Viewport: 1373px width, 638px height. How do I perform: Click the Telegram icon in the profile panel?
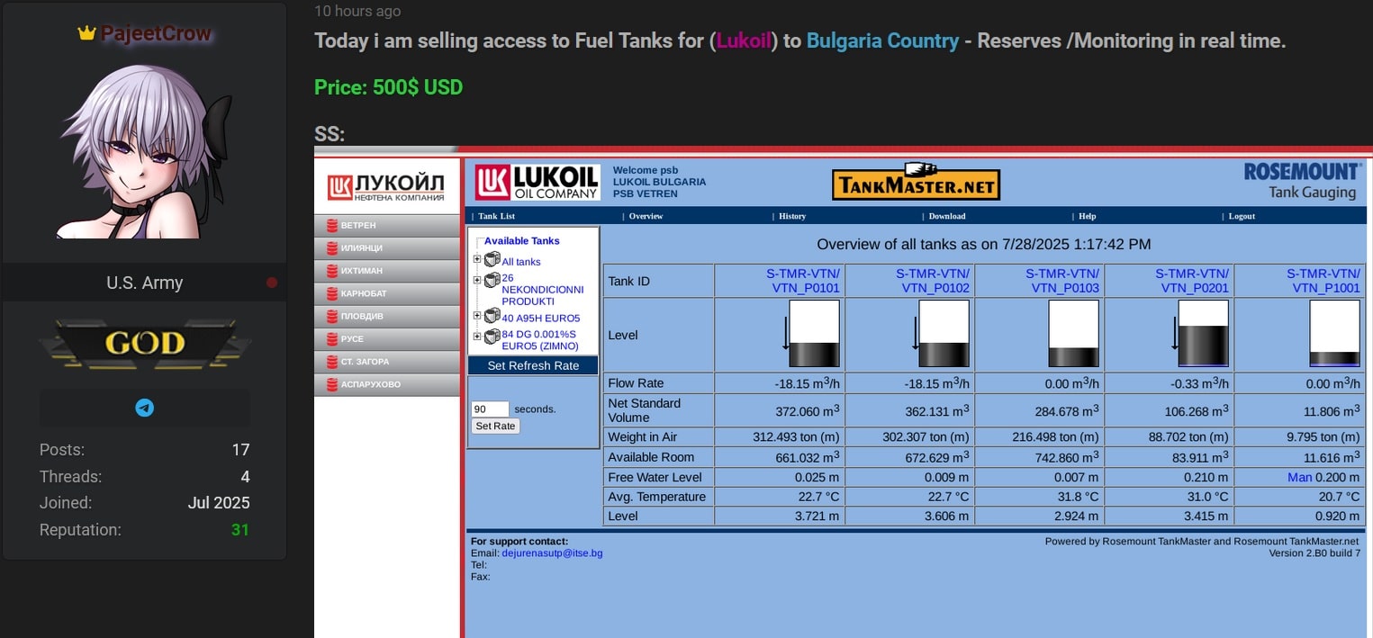tap(144, 408)
